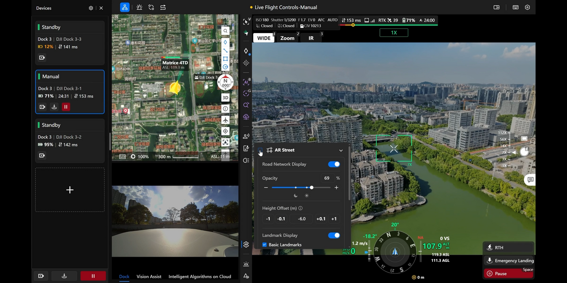Viewport: 567px width, 283px height.
Task: Click the +0.1 height offset button
Action: (321, 219)
